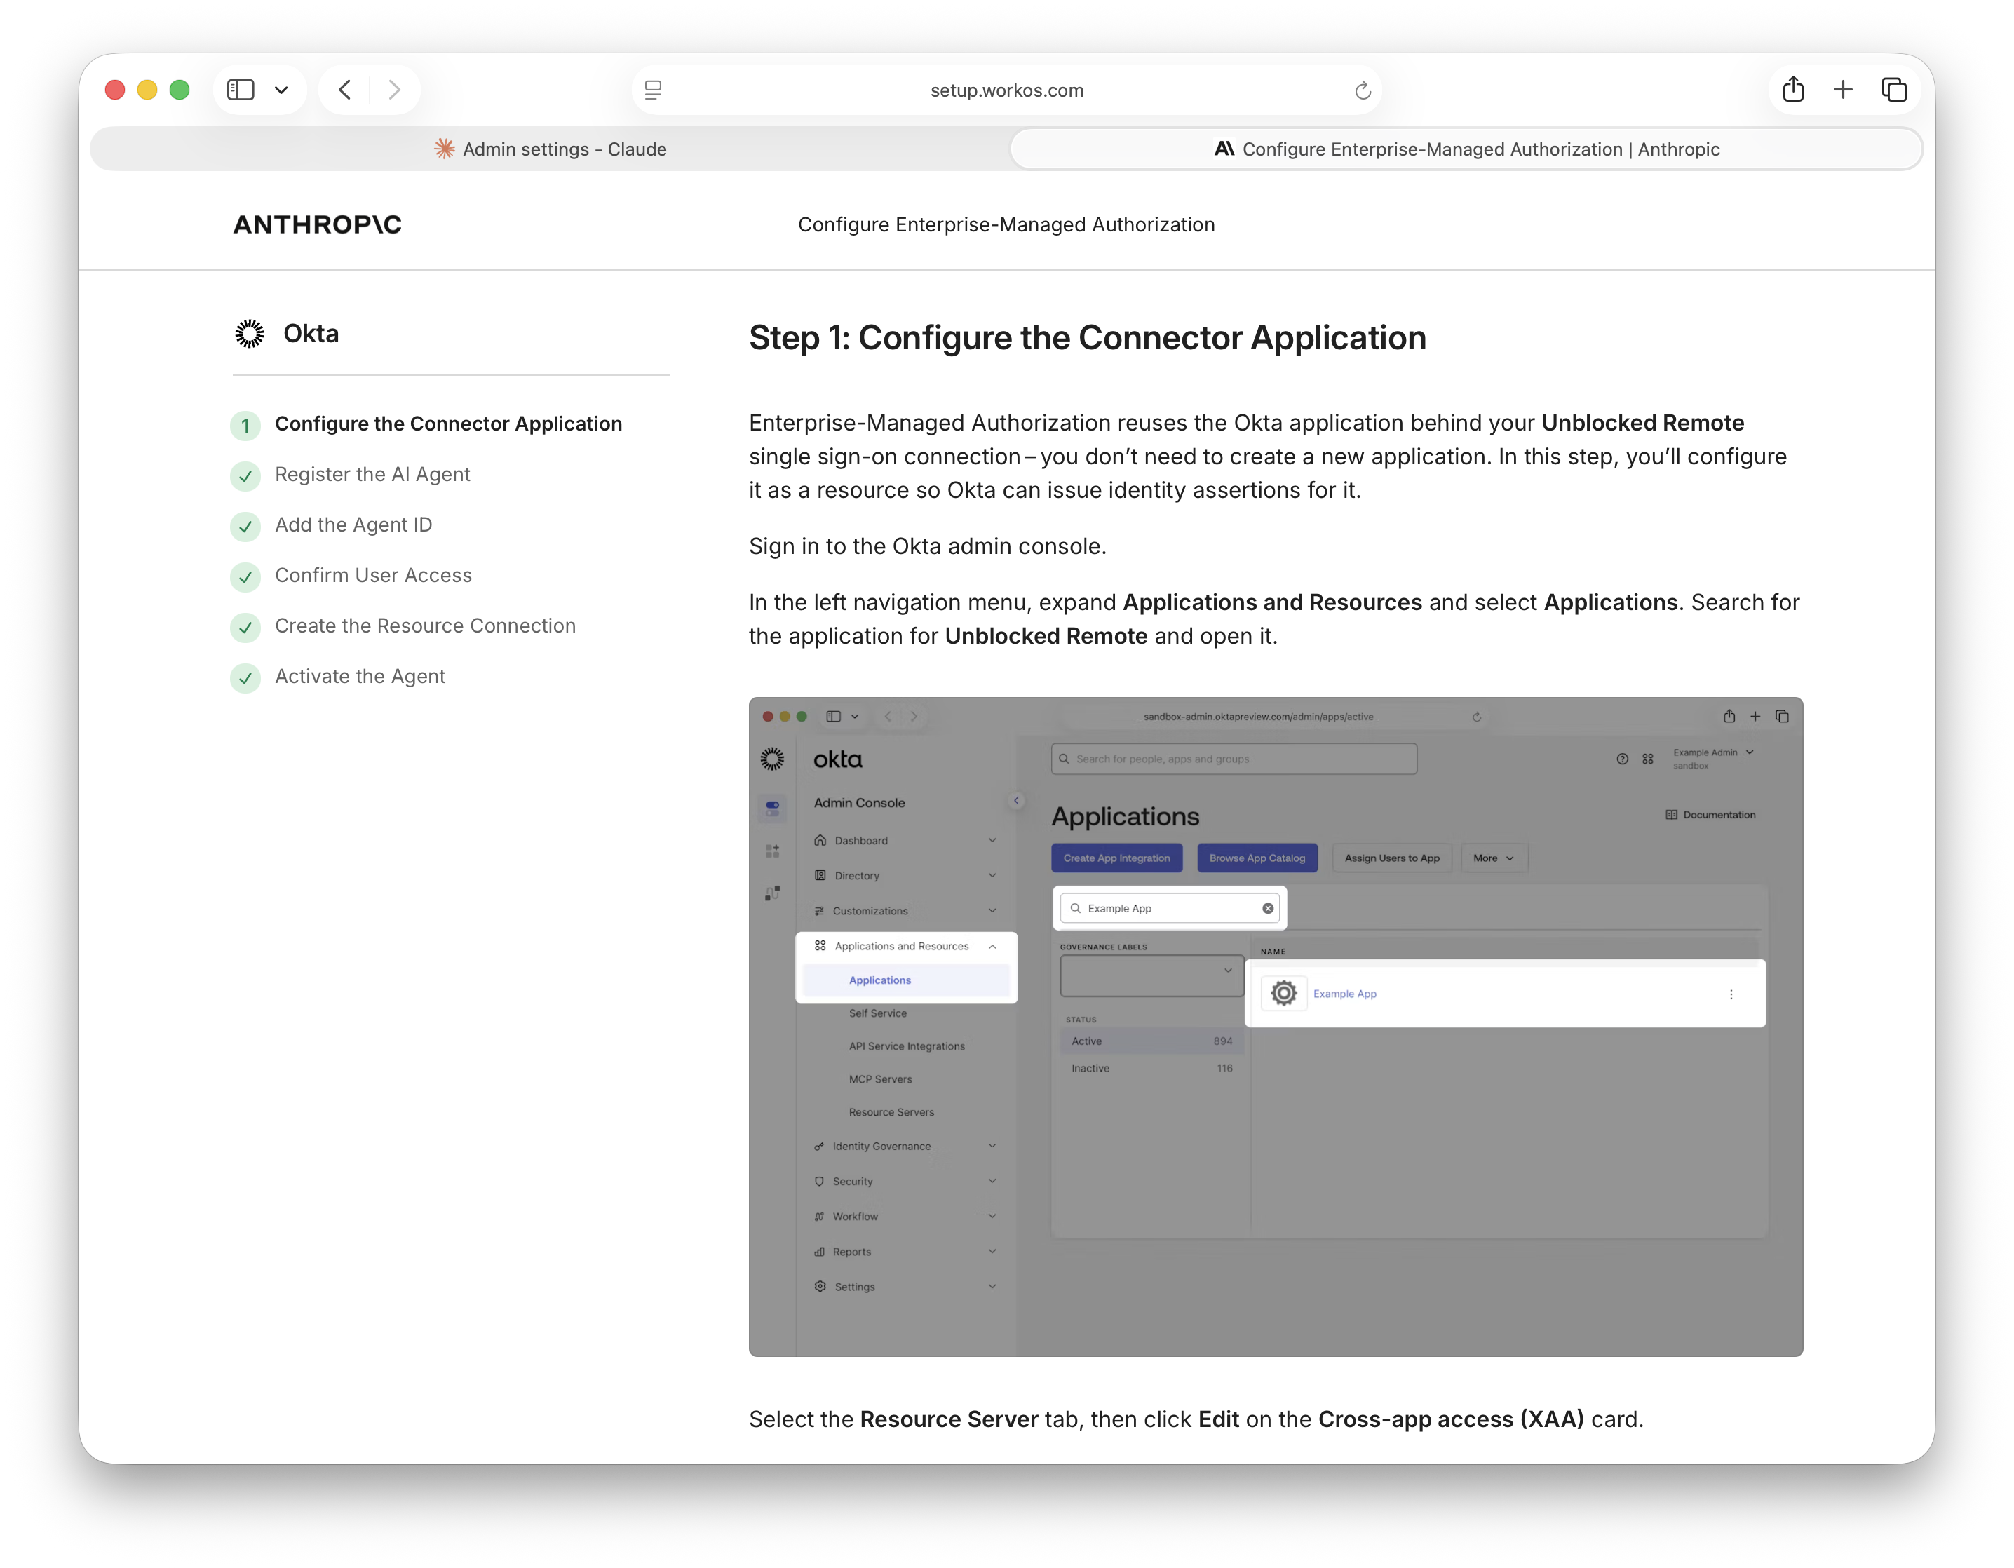Click Create App Integration in Okta screenshot
The height and width of the screenshot is (1568, 2014).
(x=1116, y=858)
